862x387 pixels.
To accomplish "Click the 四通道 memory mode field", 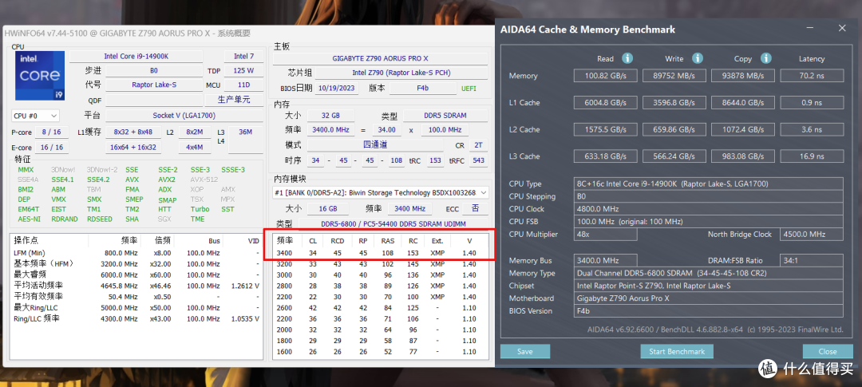I will (375, 145).
